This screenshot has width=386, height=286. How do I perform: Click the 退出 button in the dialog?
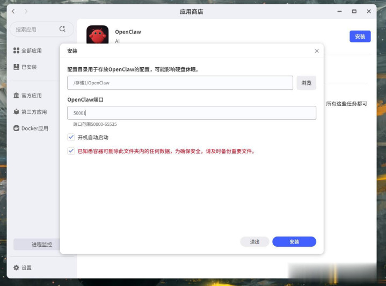[x=254, y=241]
